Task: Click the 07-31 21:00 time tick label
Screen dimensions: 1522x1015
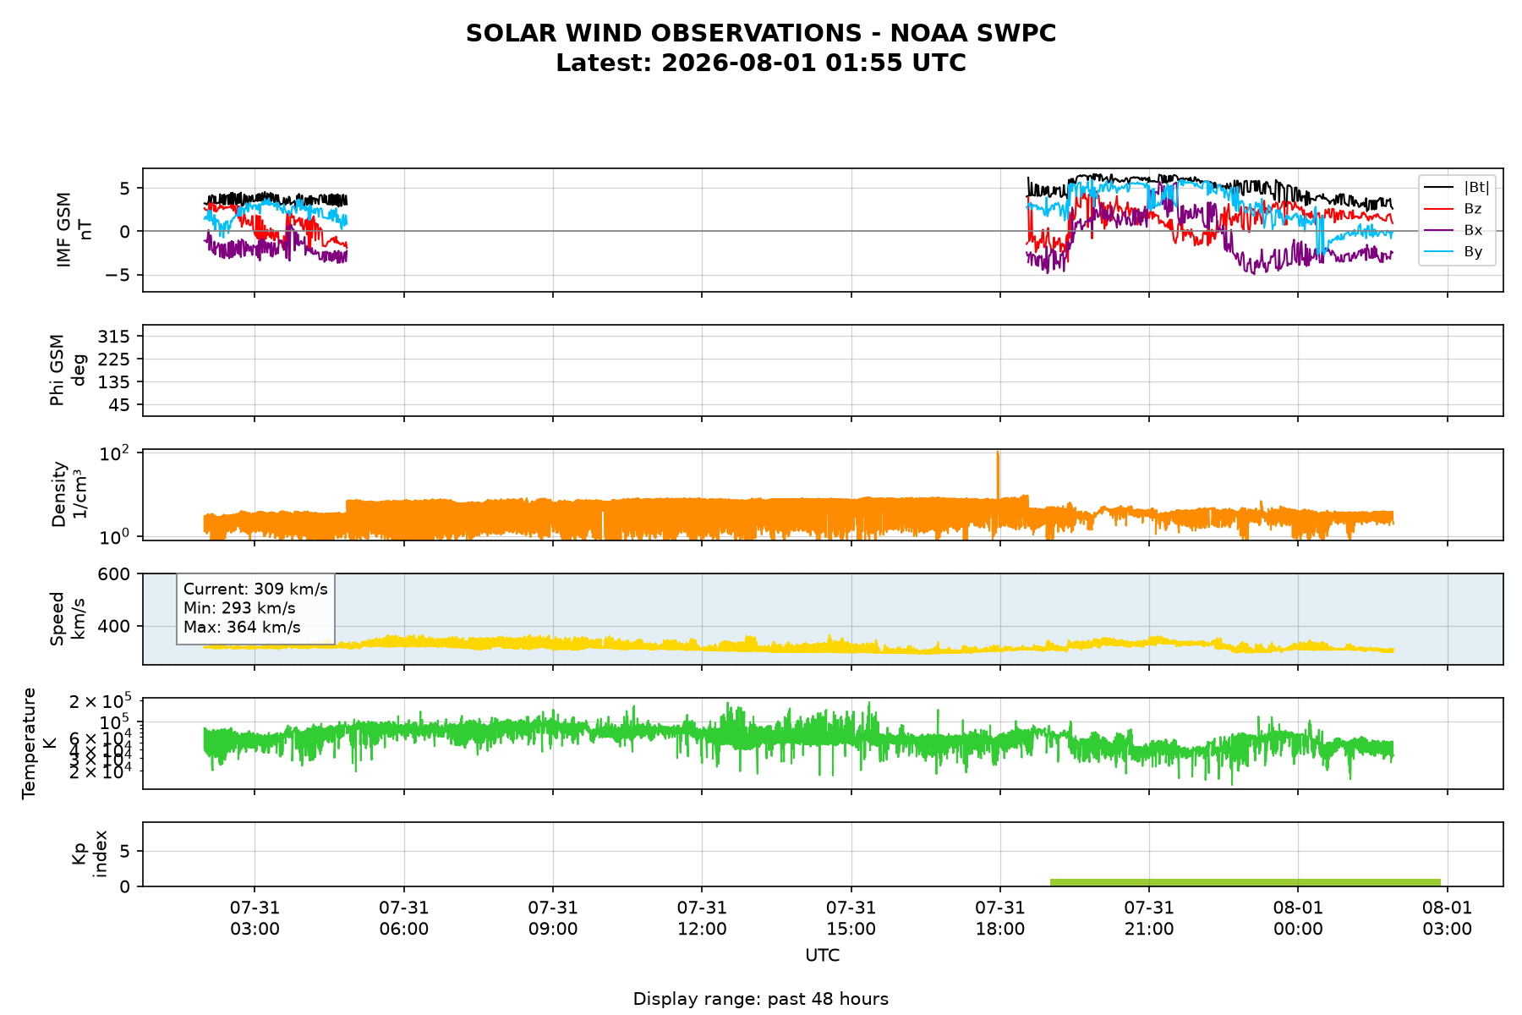Action: point(1149,918)
